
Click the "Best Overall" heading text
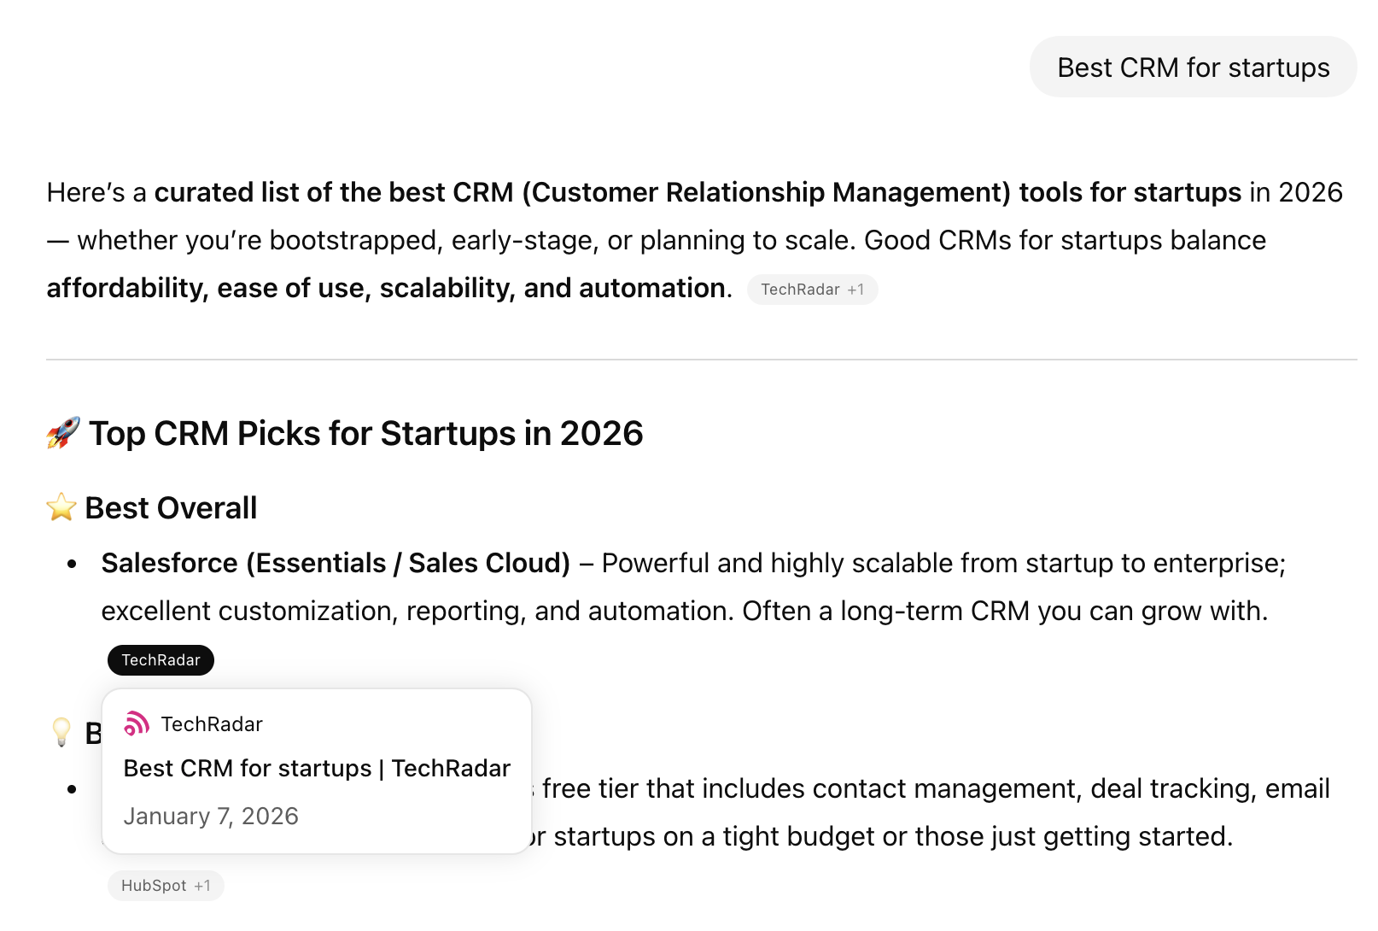[171, 508]
